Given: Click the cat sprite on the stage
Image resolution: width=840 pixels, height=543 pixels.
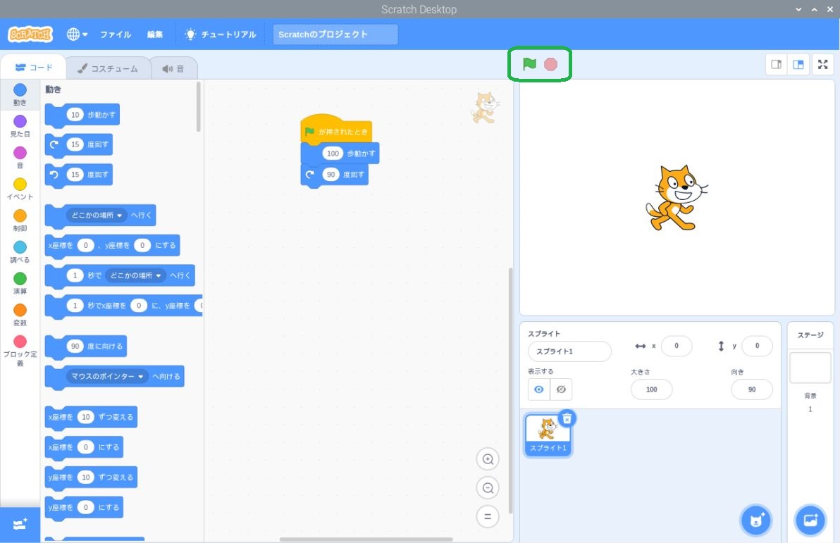Looking at the screenshot, I should point(676,198).
